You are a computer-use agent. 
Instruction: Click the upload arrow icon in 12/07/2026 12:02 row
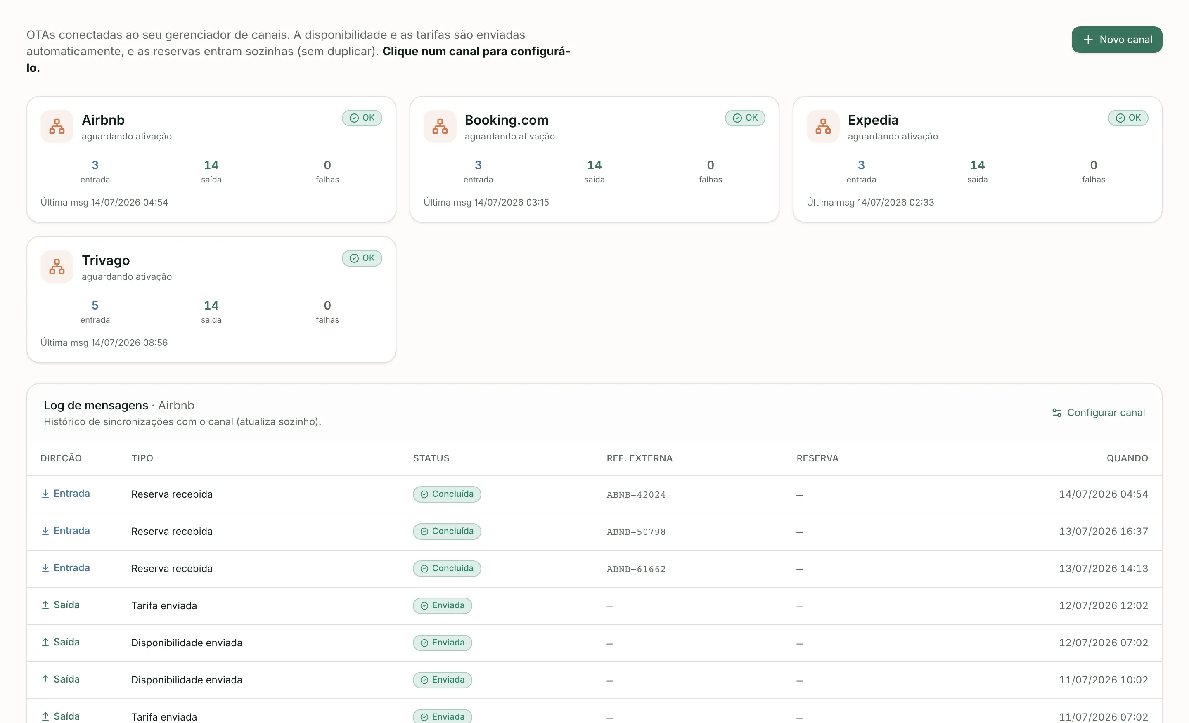(45, 605)
